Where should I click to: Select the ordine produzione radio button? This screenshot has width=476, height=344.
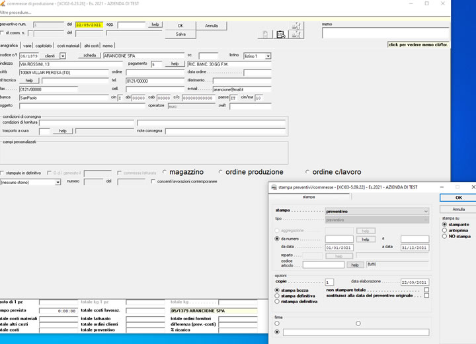tap(221, 172)
